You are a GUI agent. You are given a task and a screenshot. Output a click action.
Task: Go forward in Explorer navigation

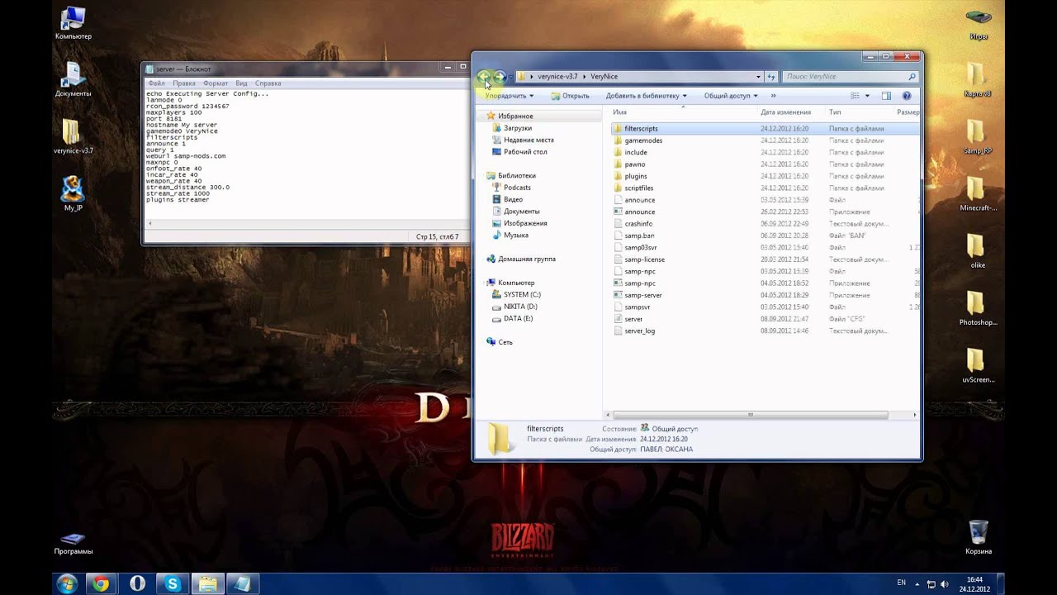coord(500,76)
